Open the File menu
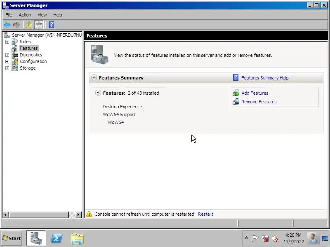The width and height of the screenshot is (330, 247). (x=9, y=15)
